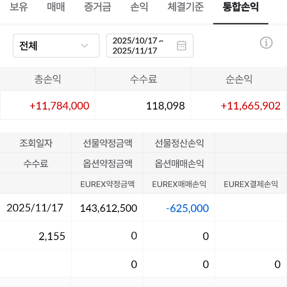Select the 증거금 tab
This screenshot has height=287, width=287.
98,8
